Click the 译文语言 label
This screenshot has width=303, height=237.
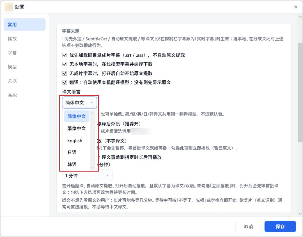[x=71, y=92]
